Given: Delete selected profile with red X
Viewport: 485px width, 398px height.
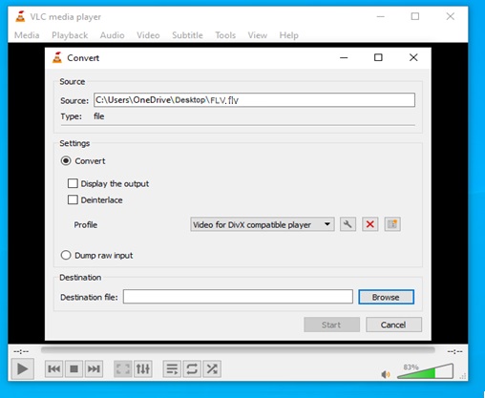Looking at the screenshot, I should click(369, 224).
